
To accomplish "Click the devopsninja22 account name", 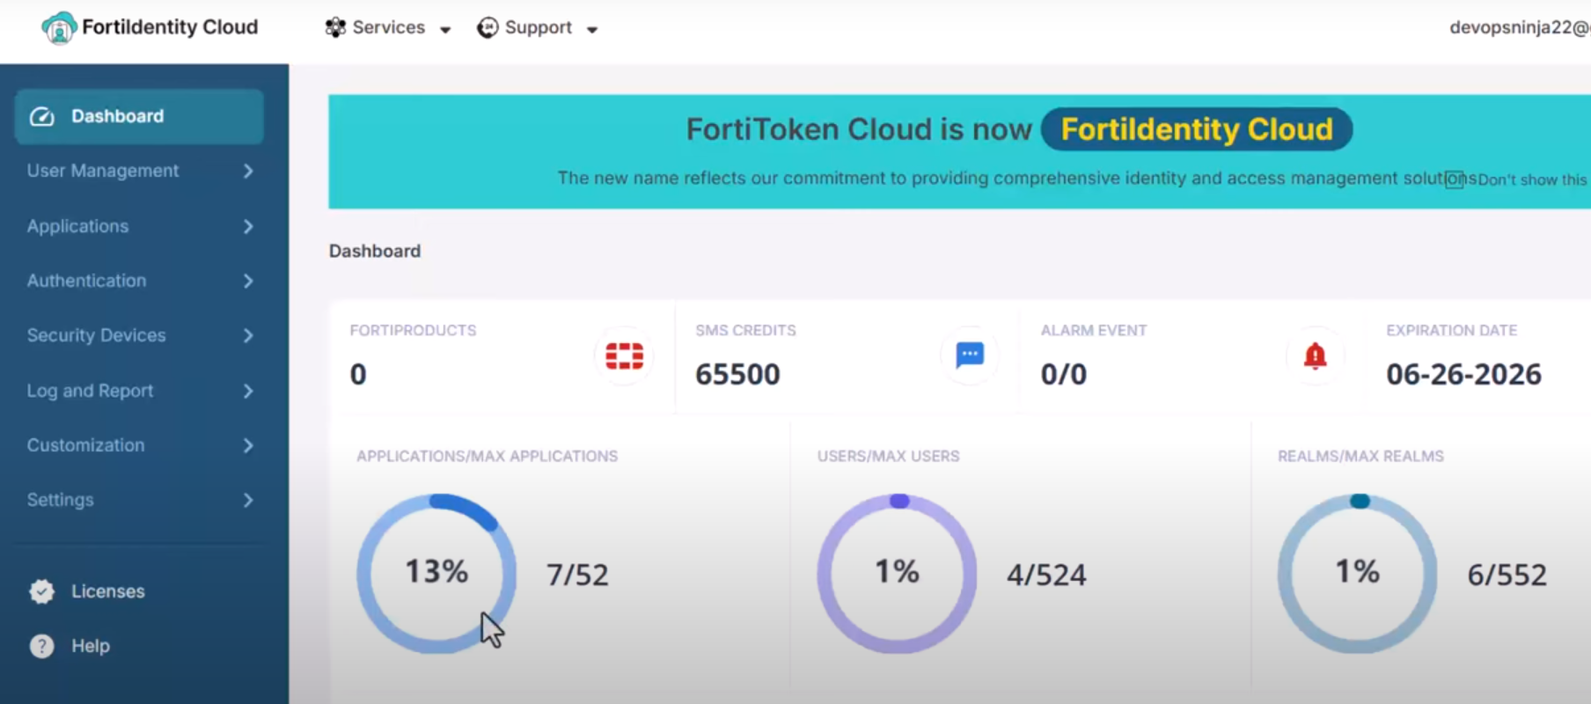I will pos(1520,27).
